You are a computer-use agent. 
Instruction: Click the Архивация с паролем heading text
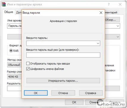tap(63, 21)
